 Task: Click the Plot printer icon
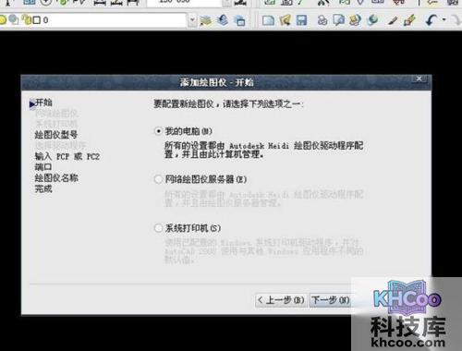point(322,20)
